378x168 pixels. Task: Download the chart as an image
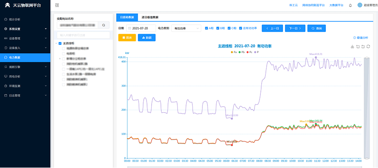click(x=352, y=47)
